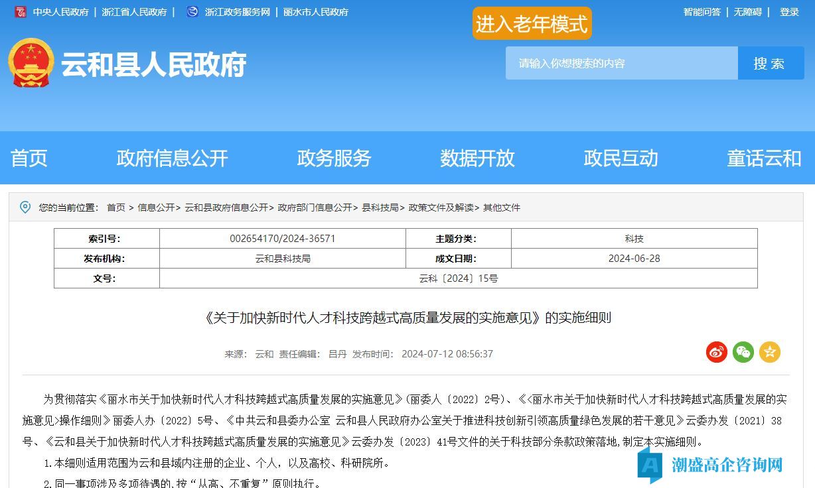
Task: Click the 潮盛高企咨询网 watermark logo
Action: pos(710,463)
